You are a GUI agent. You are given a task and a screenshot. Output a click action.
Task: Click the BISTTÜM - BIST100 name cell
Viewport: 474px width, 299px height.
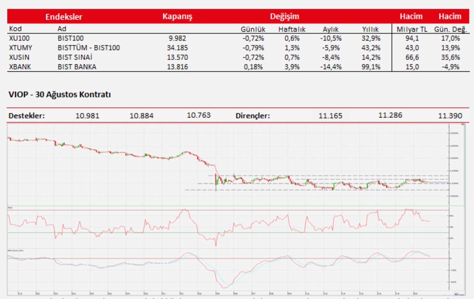tap(89, 48)
